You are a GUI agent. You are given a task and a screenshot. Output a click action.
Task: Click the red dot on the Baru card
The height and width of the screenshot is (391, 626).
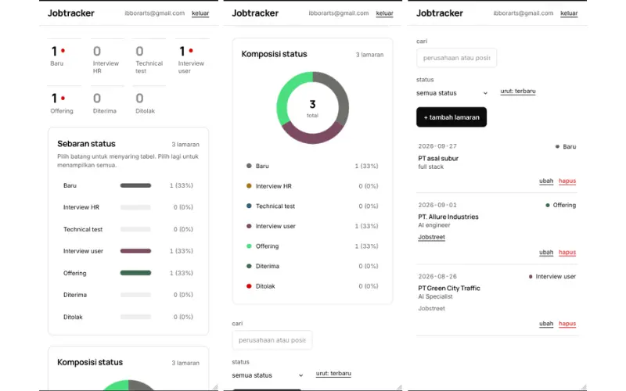click(63, 51)
